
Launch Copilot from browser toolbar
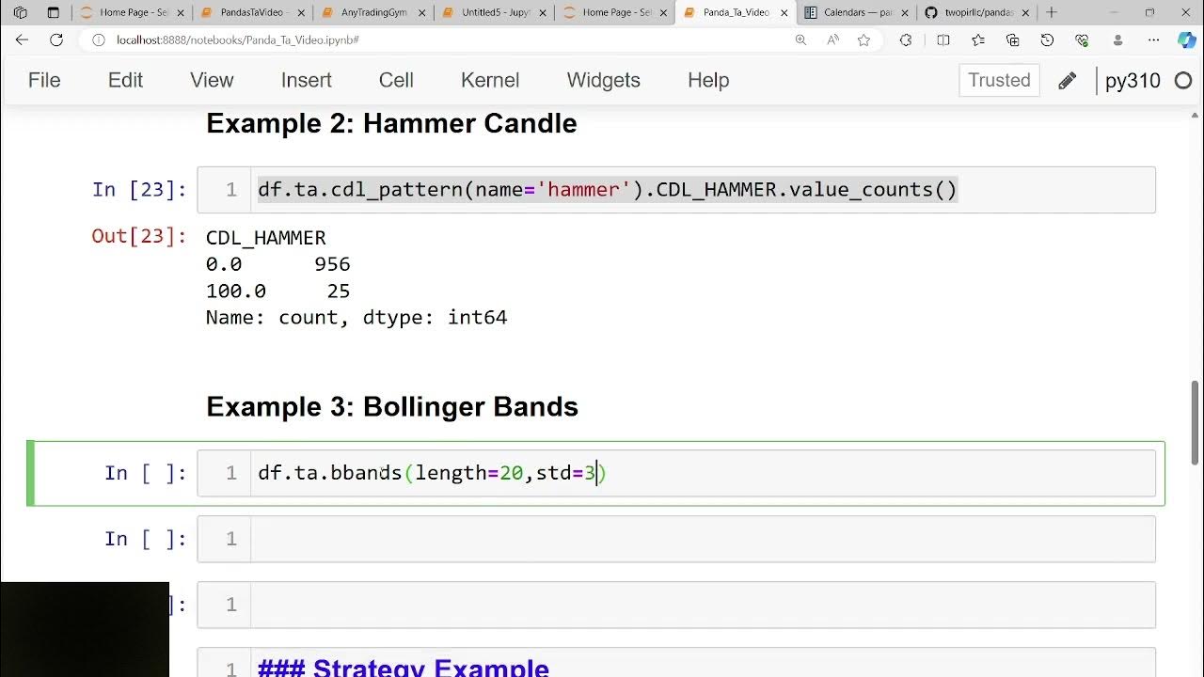1187,40
